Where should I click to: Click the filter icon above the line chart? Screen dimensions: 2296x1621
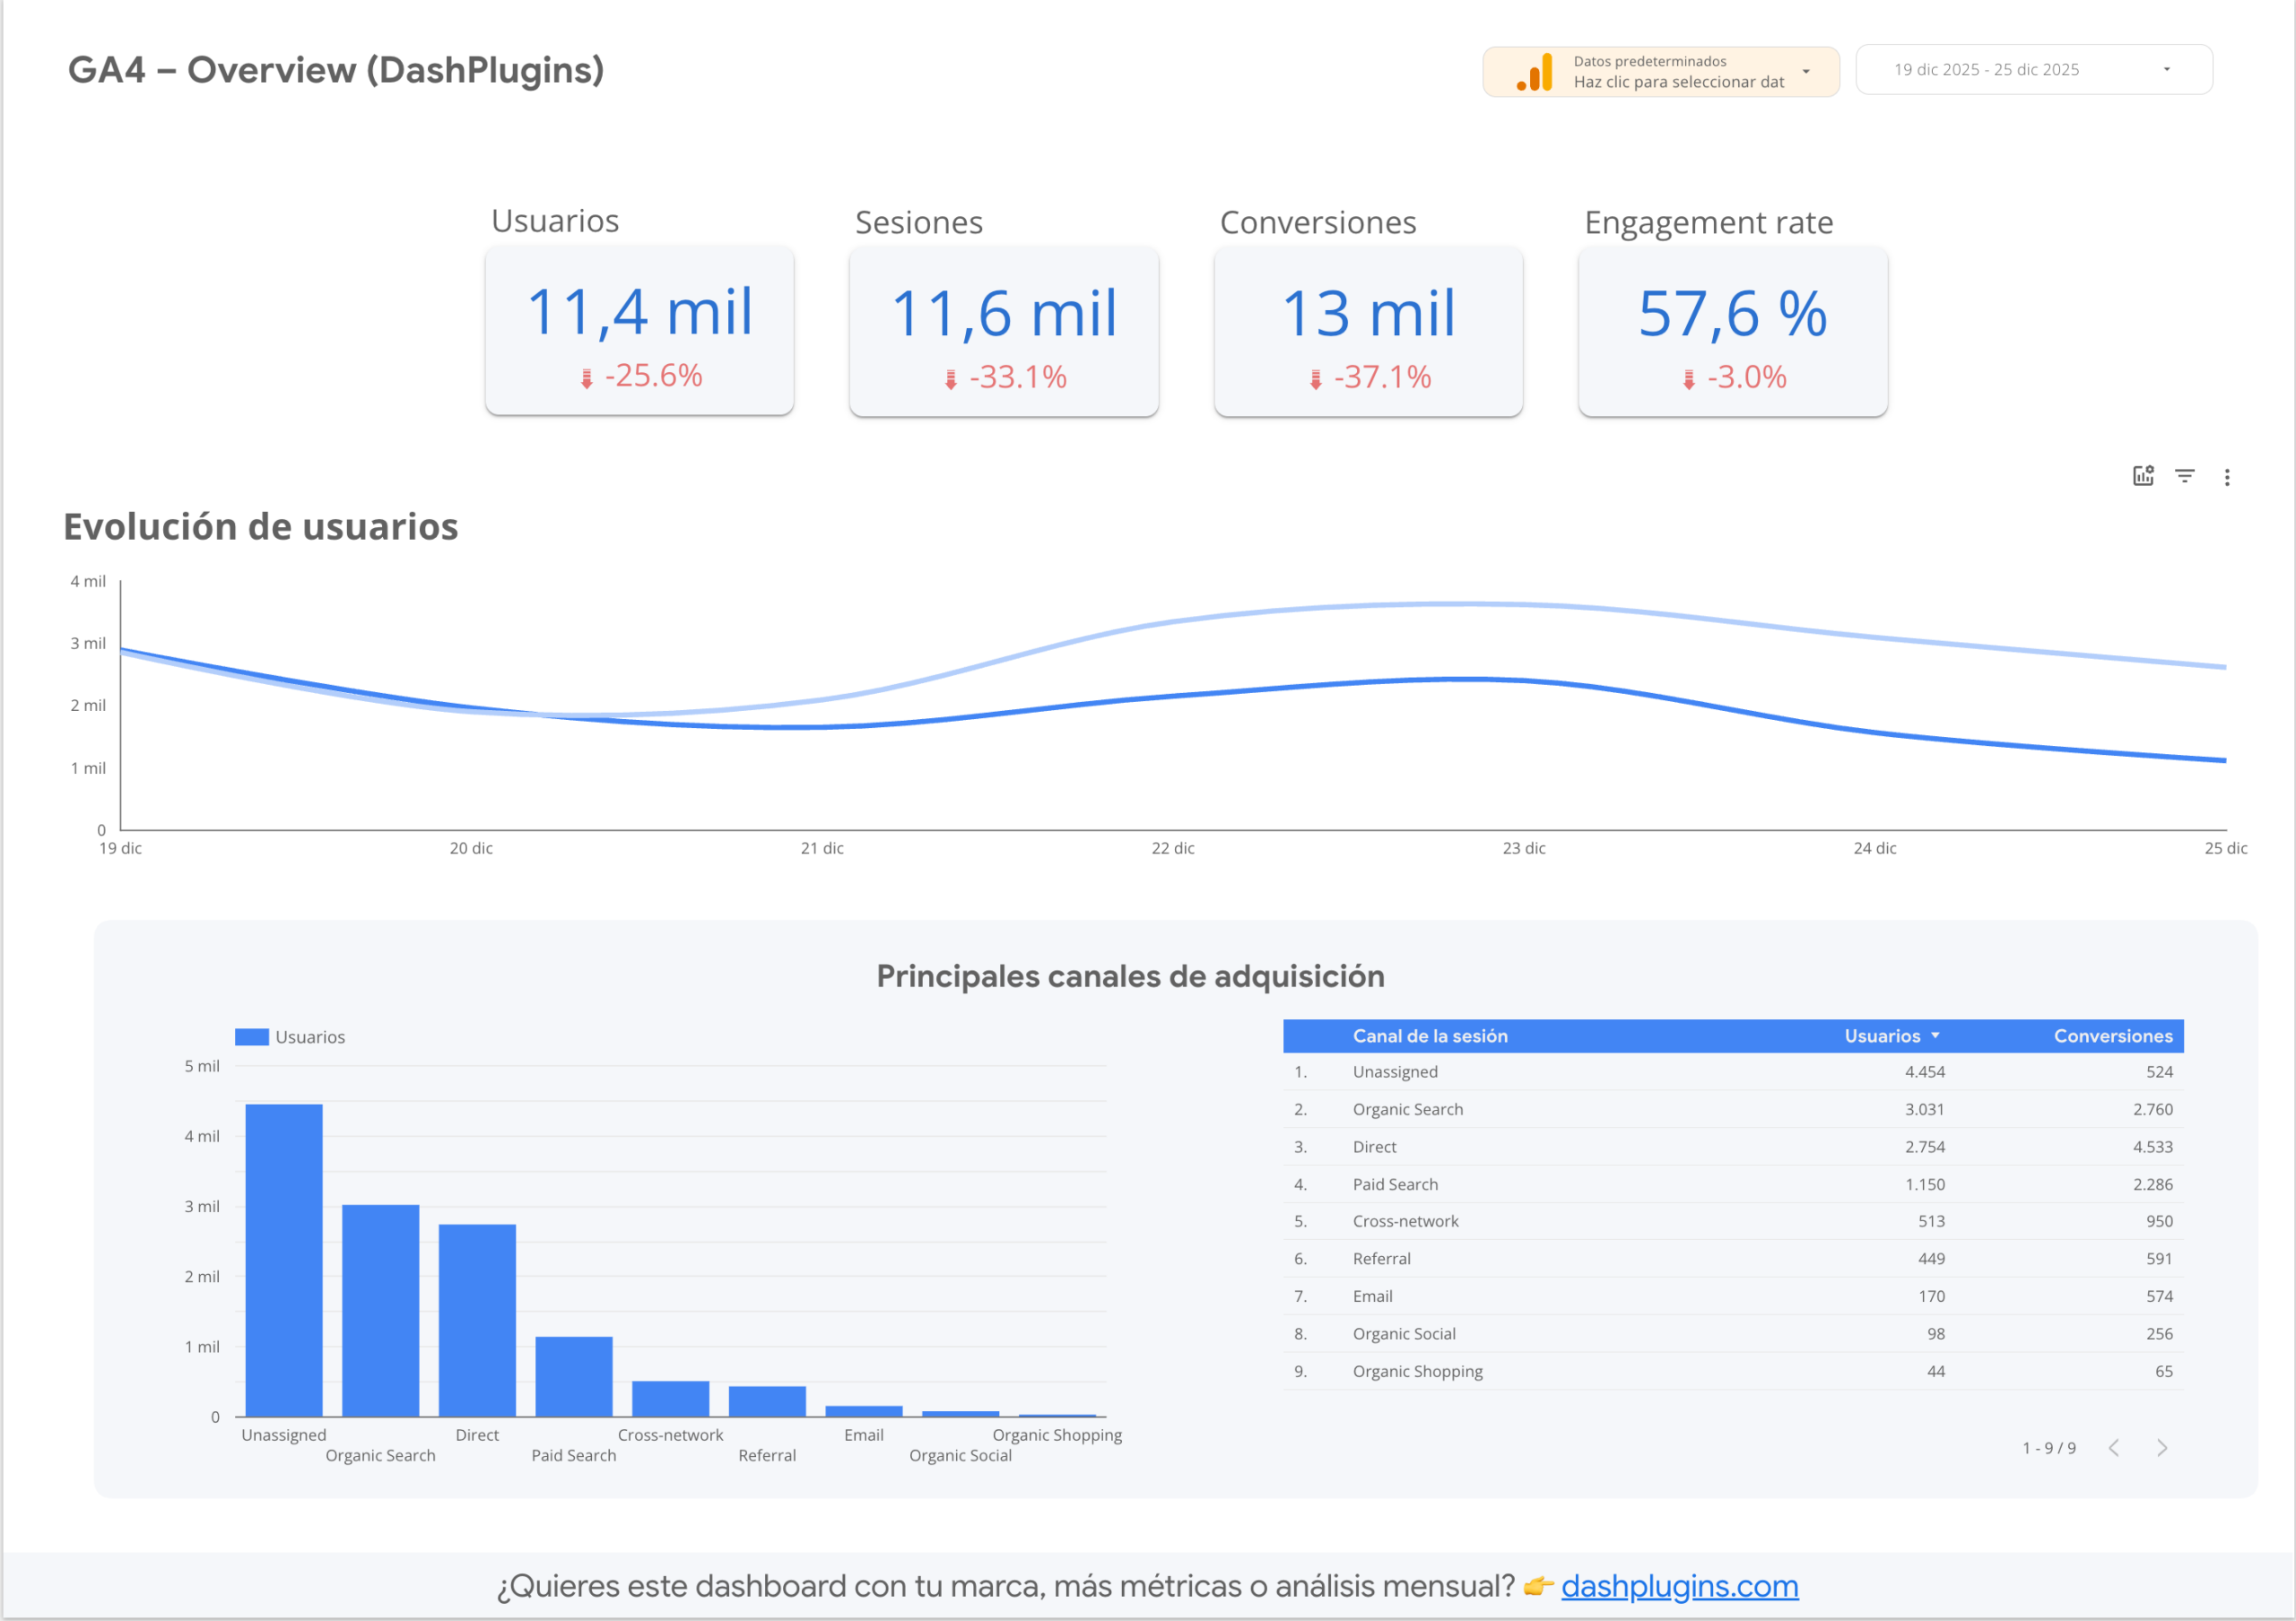(2185, 477)
